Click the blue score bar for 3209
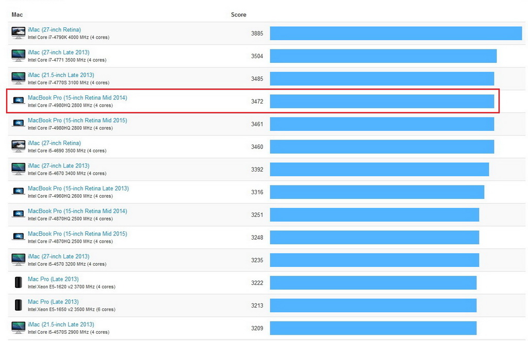The height and width of the screenshot is (341, 528). pos(373,328)
